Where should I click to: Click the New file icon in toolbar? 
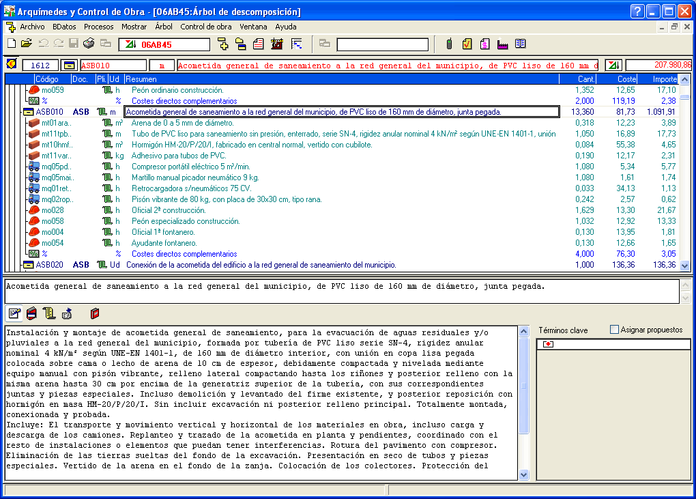(x=12, y=44)
